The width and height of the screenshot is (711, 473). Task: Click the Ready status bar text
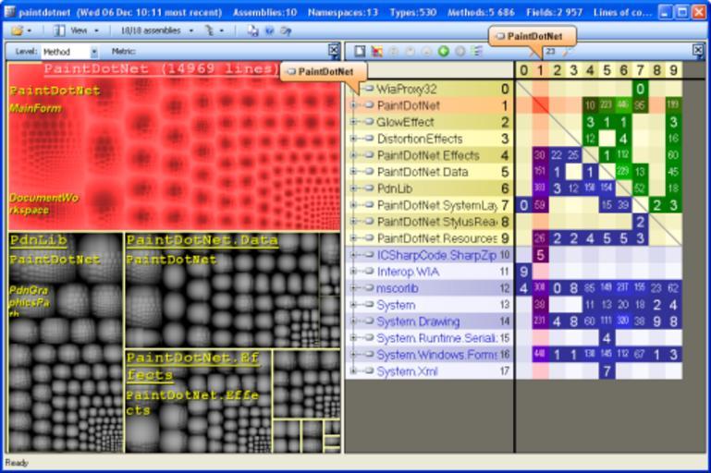tap(17, 463)
